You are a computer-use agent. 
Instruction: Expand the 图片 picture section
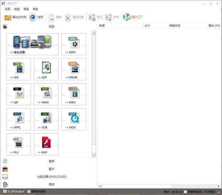coord(51,169)
